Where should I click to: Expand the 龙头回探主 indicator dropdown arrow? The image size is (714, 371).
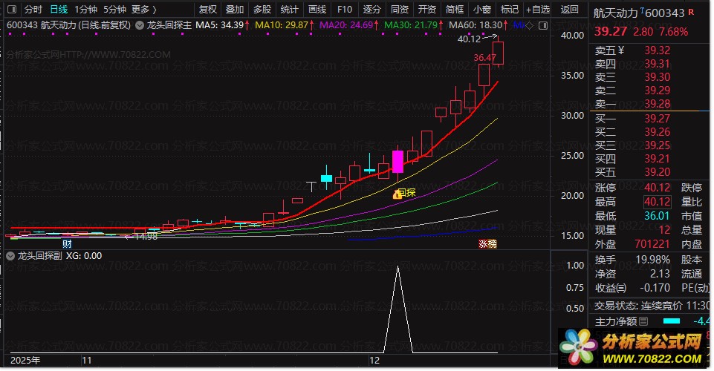tap(140, 25)
